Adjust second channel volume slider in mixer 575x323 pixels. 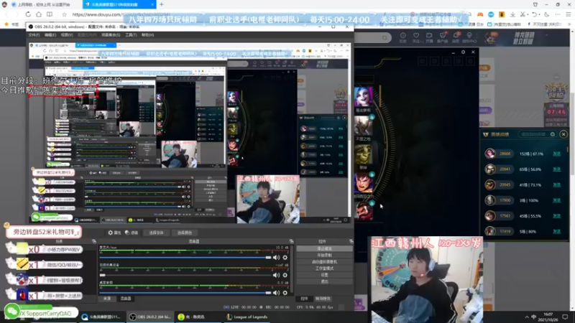pos(185,275)
